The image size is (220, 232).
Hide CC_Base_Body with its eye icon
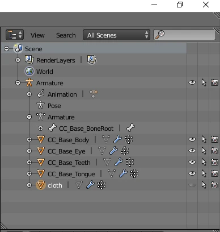coord(192,139)
